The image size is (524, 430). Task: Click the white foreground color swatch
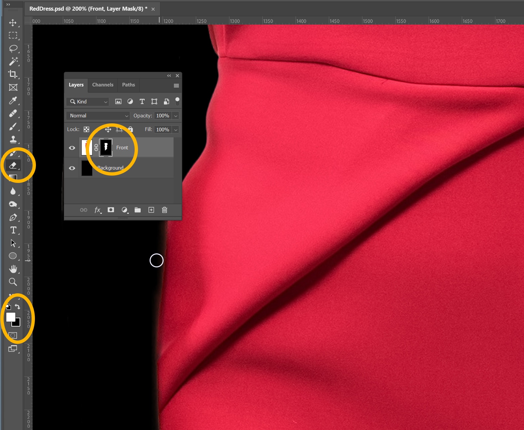[10, 317]
